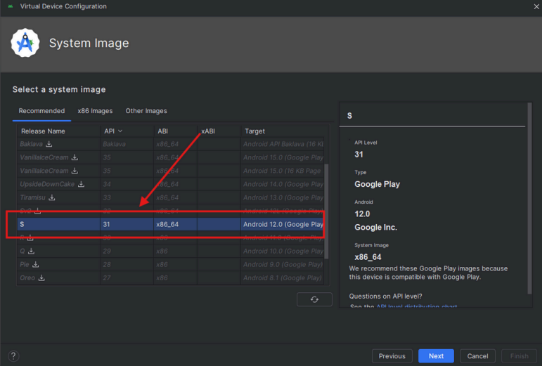Switch to the x86 Images tab

tap(95, 111)
